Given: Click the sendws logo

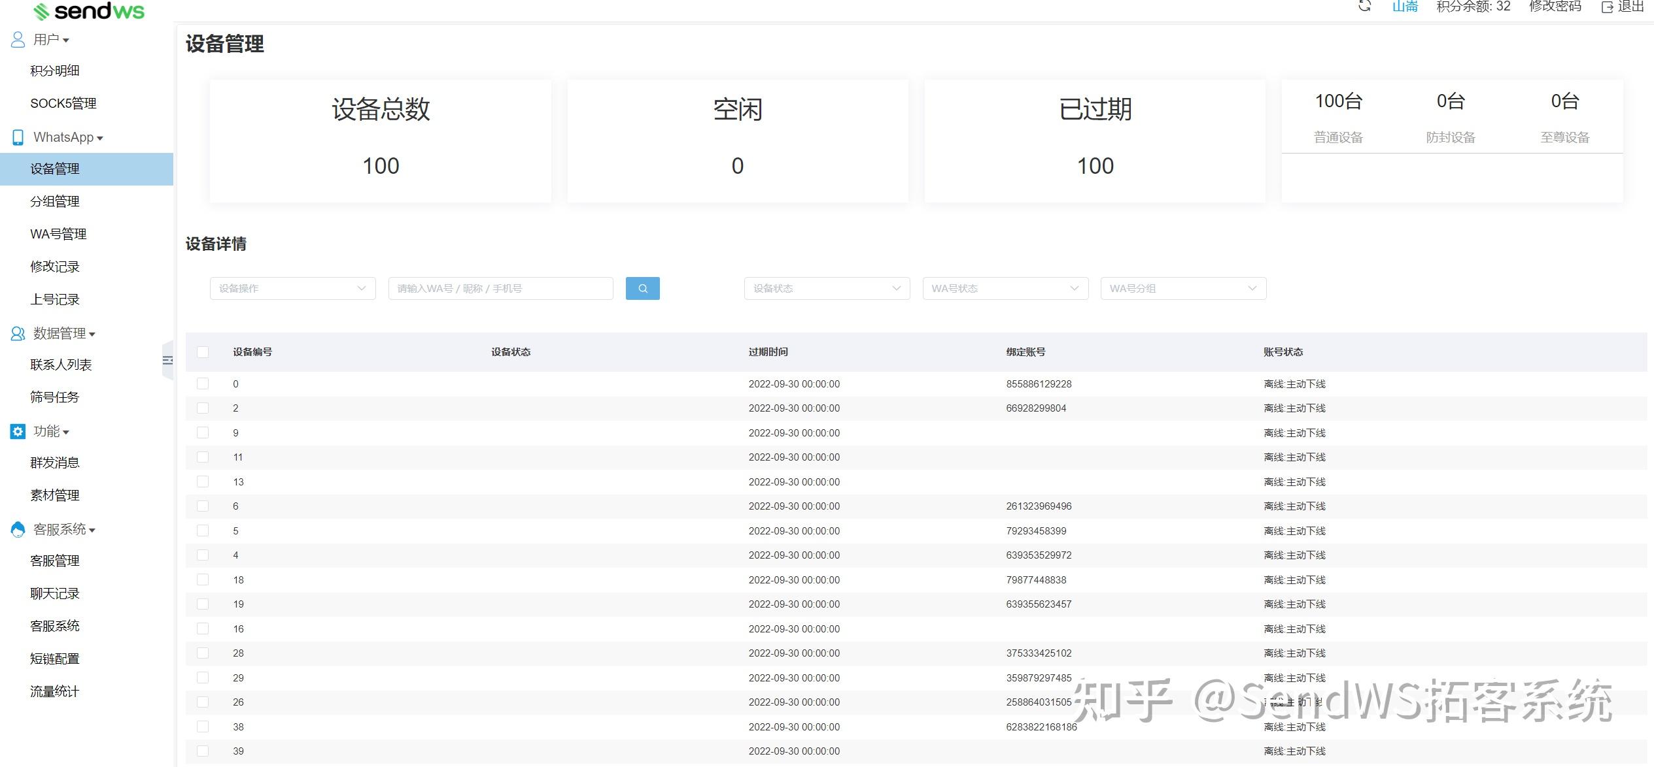Looking at the screenshot, I should pyautogui.click(x=89, y=11).
